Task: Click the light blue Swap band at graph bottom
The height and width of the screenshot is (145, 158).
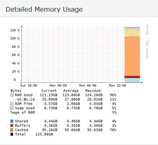Action: click(x=132, y=81)
